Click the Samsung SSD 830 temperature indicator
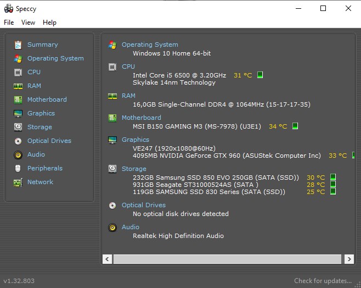361x288 pixels. (x=333, y=191)
